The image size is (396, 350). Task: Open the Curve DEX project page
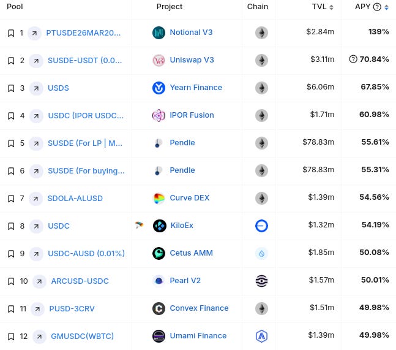[190, 198]
